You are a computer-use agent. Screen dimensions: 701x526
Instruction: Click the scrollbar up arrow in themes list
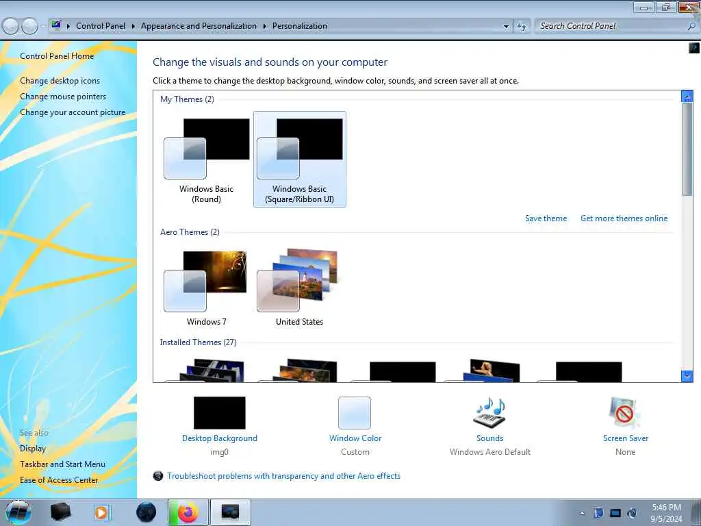point(687,96)
